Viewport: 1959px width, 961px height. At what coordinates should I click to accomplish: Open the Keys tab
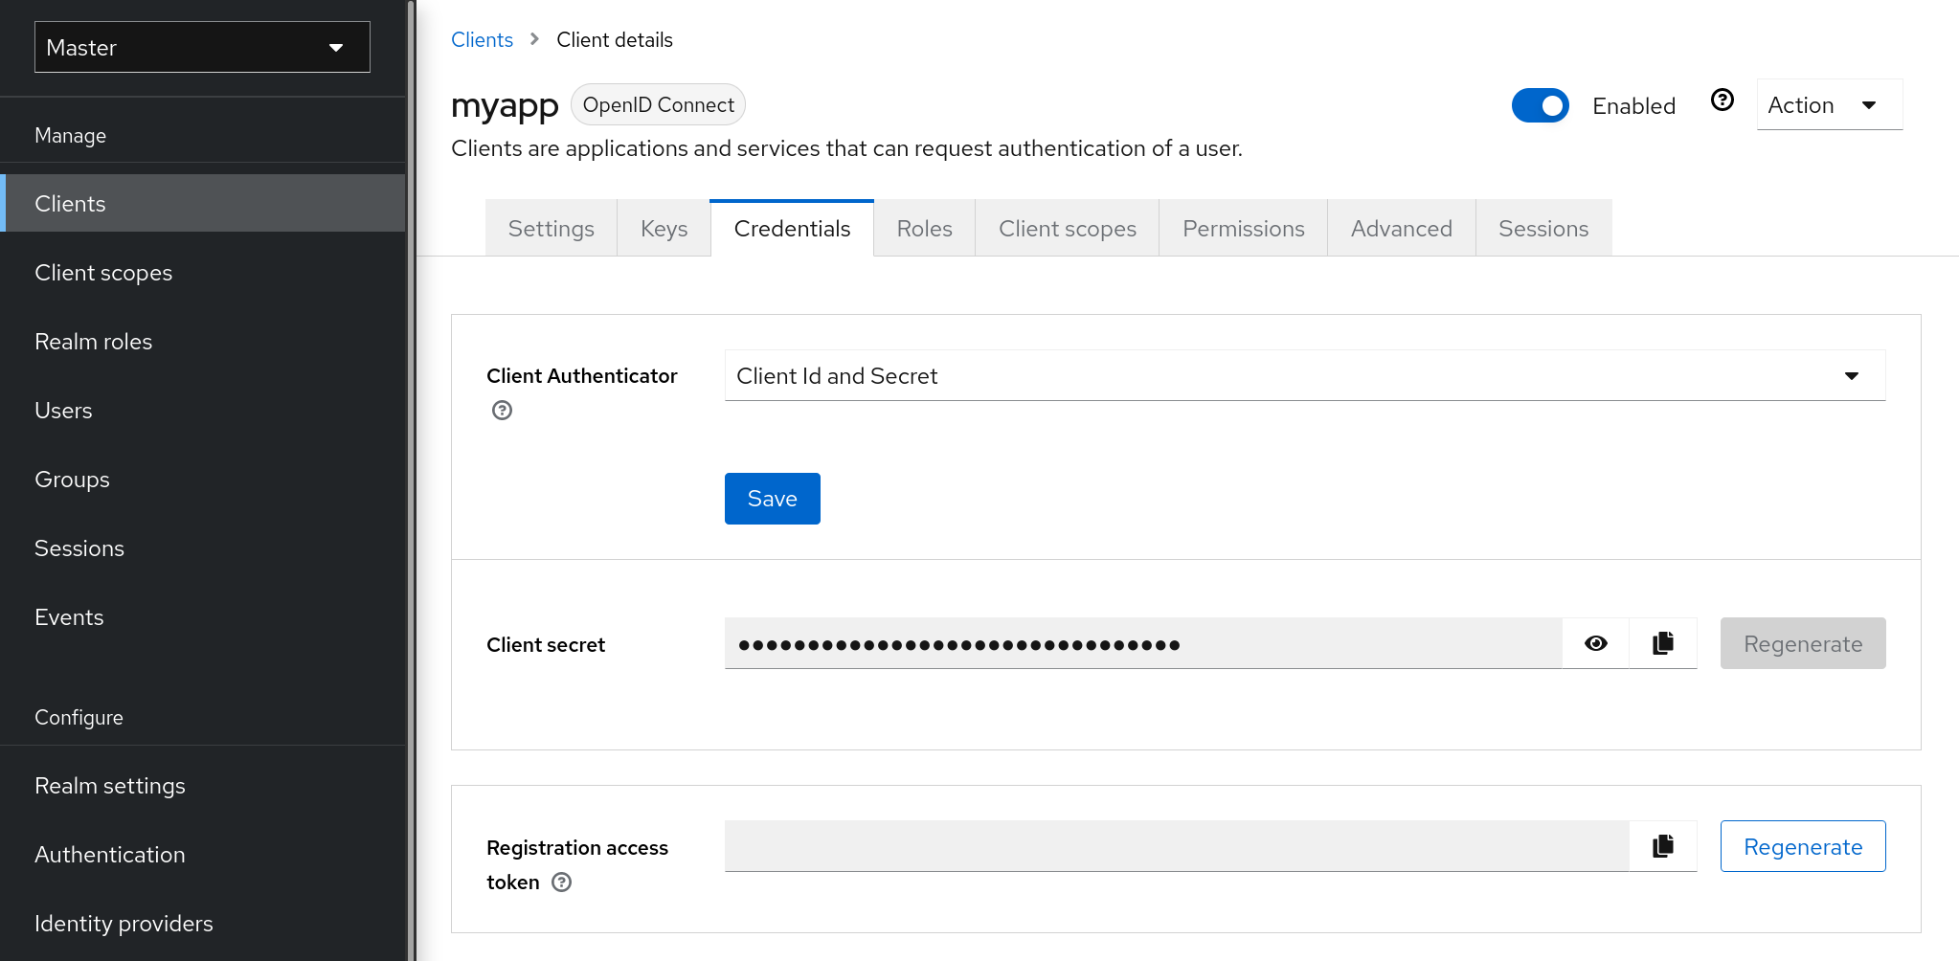coord(663,228)
